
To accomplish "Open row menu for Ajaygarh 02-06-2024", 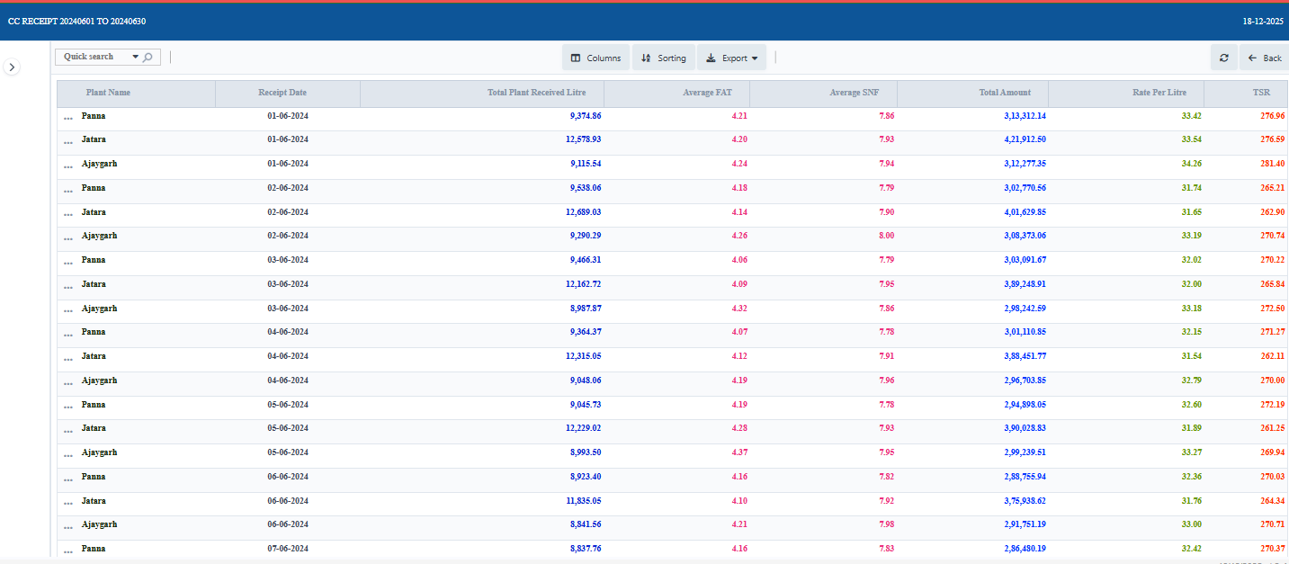I will [x=68, y=238].
